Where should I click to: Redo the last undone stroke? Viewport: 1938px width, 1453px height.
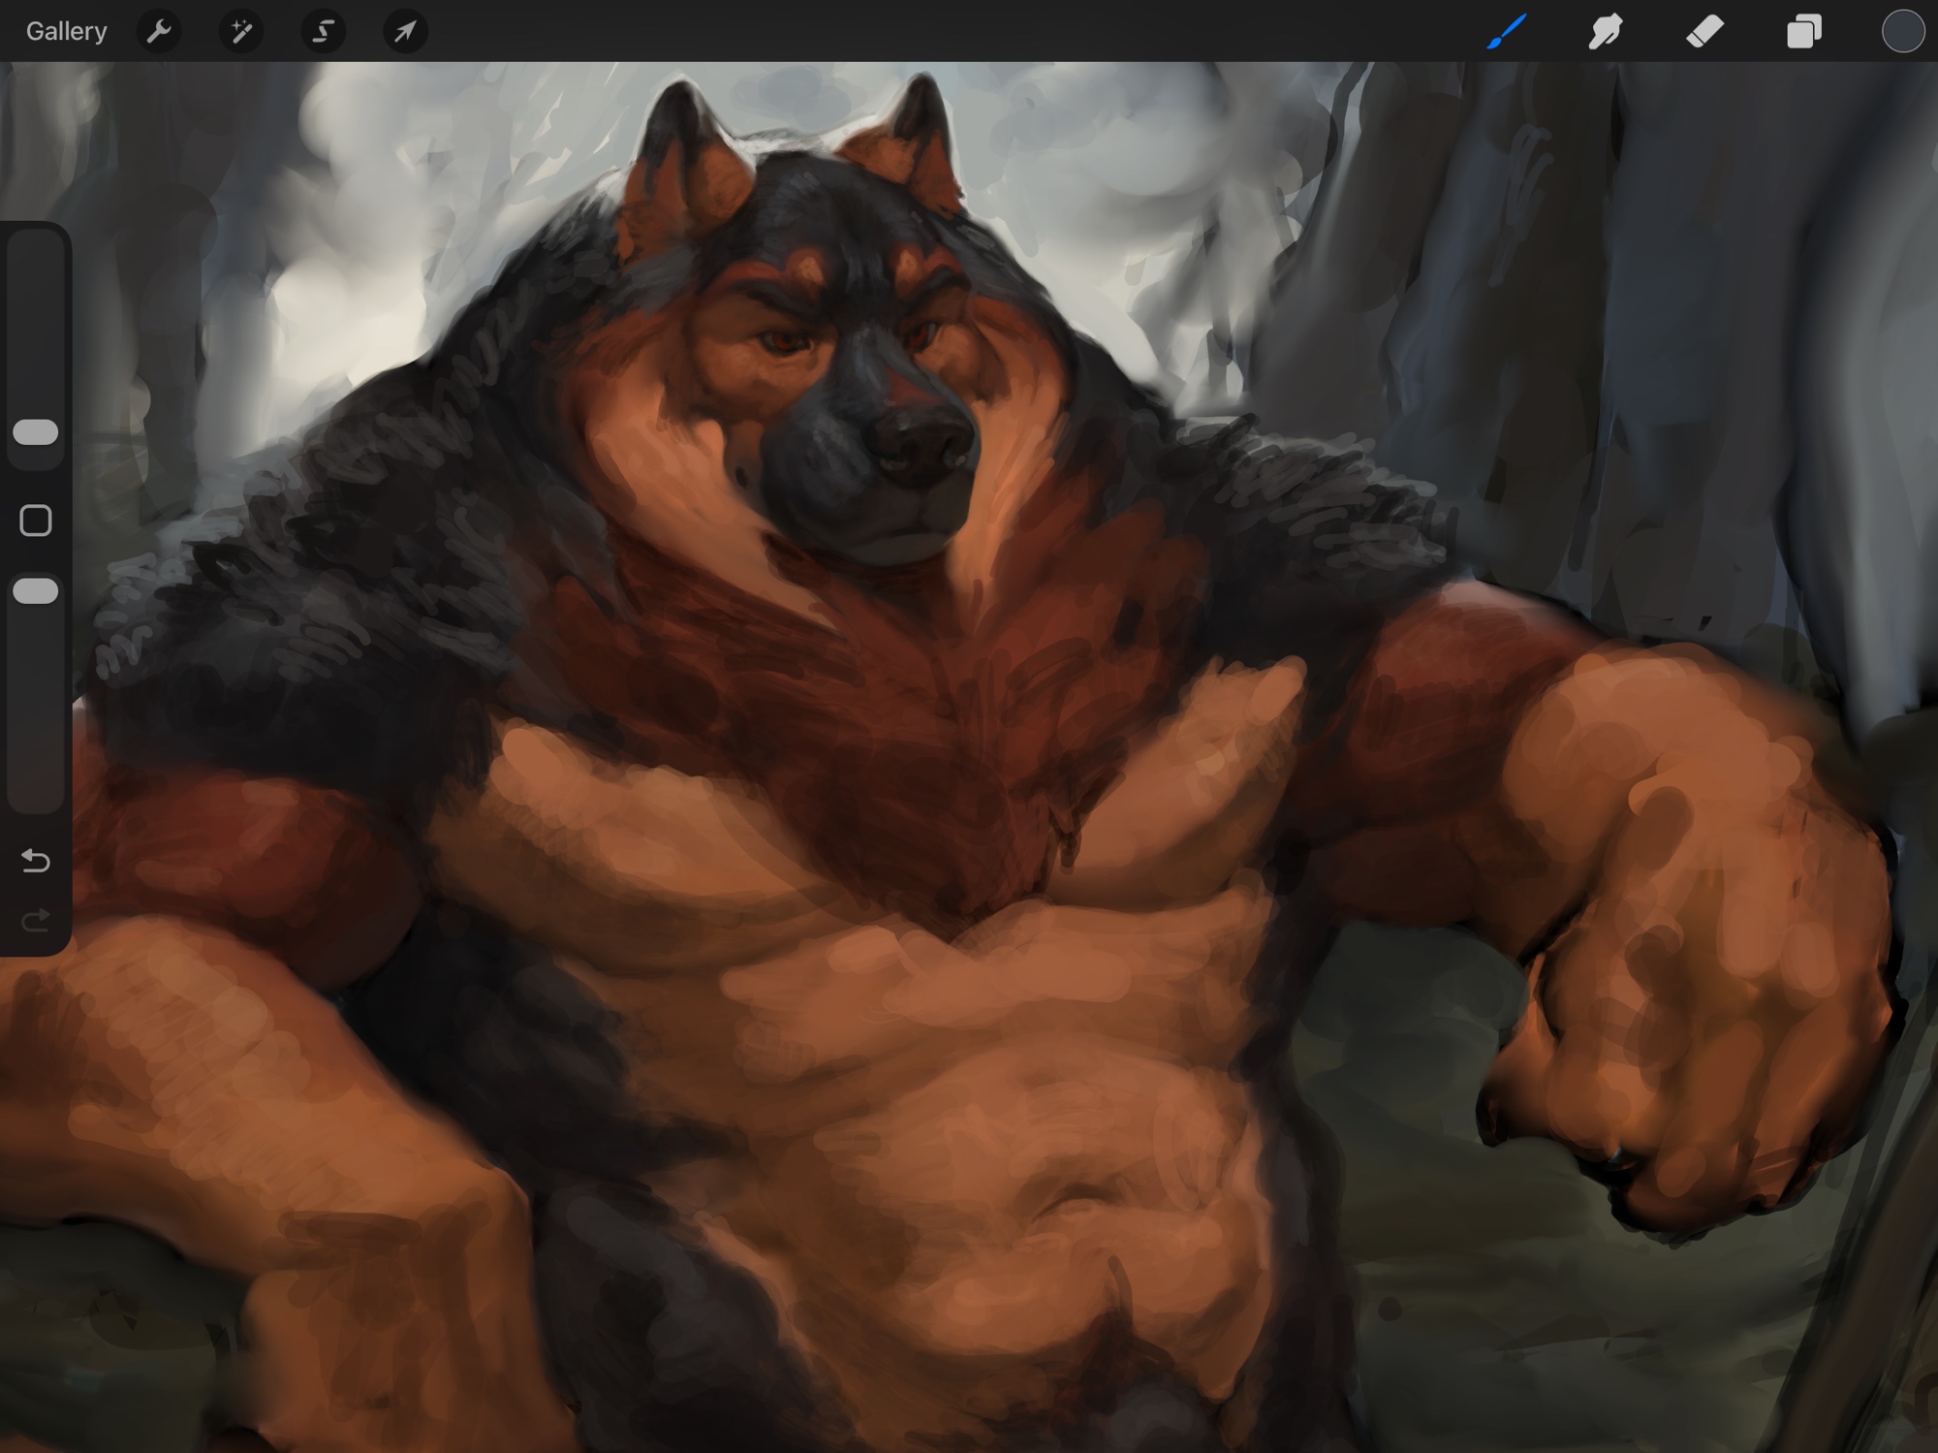click(x=36, y=919)
